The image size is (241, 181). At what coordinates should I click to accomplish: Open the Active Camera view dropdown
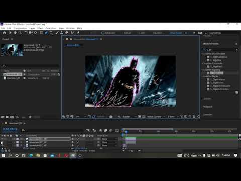(156, 117)
